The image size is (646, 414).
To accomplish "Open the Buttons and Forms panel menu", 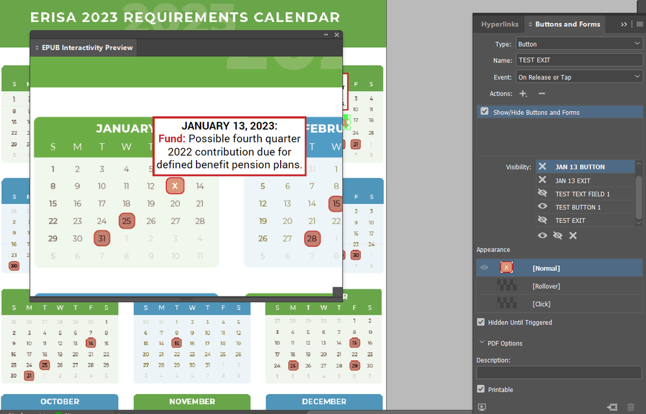I will pyautogui.click(x=640, y=25).
